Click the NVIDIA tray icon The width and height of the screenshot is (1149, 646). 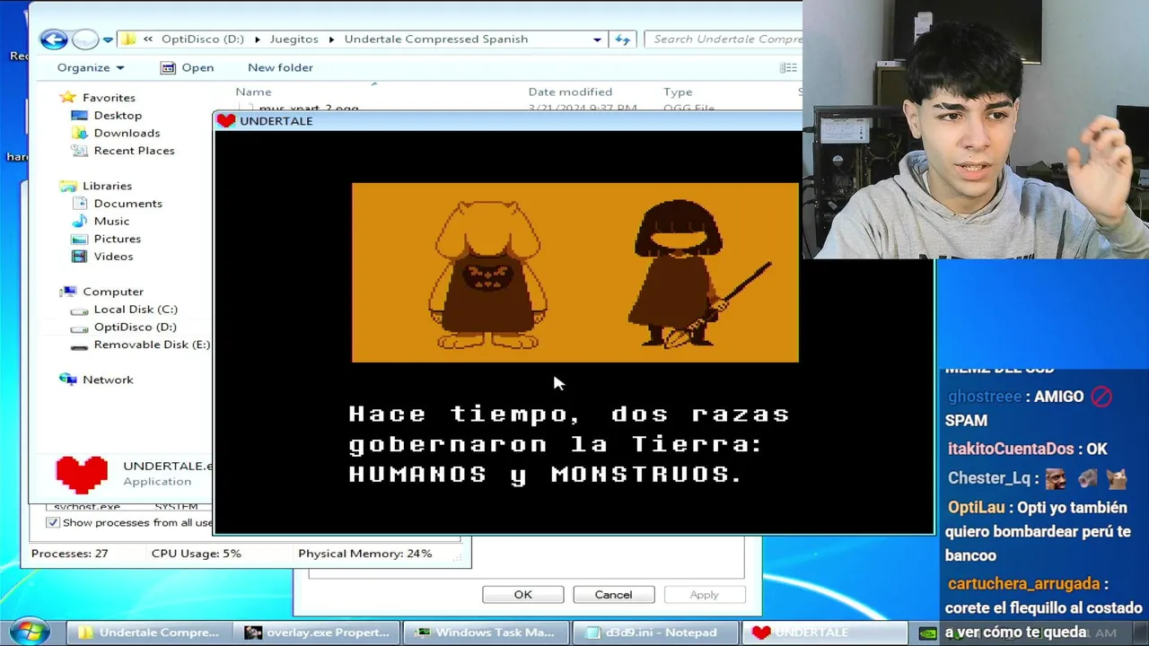tap(927, 633)
